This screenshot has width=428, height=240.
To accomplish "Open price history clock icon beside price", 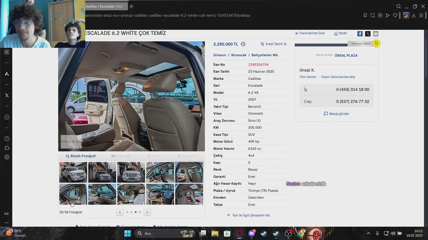I will pos(243,44).
